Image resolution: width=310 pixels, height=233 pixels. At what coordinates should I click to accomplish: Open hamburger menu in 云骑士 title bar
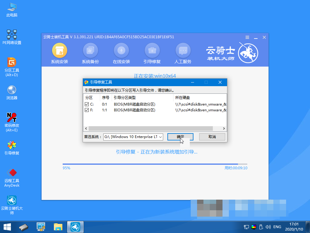(x=247, y=37)
